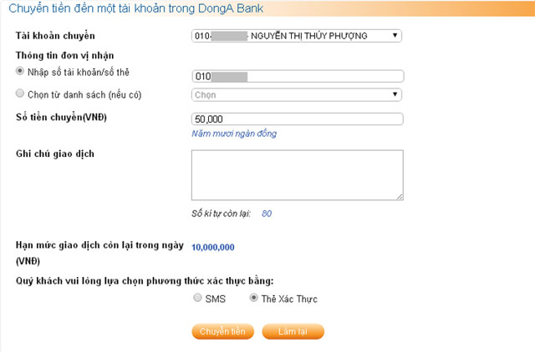Screen dimensions: 535x352
Task: Select the Nhập số tài khoản/số thẻ radio button
Action: [20, 71]
